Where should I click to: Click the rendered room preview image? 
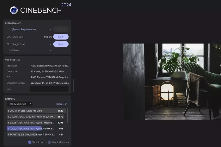tap(172, 82)
